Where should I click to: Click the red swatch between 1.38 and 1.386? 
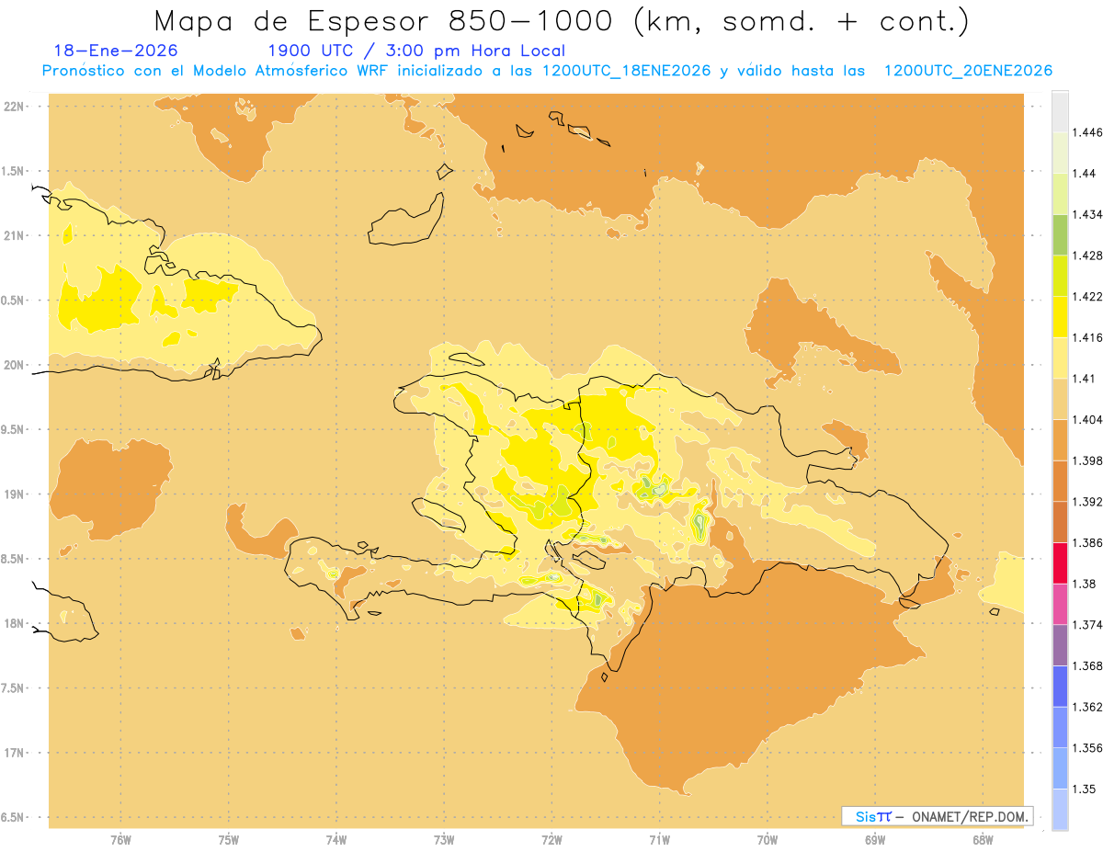pos(1060,563)
